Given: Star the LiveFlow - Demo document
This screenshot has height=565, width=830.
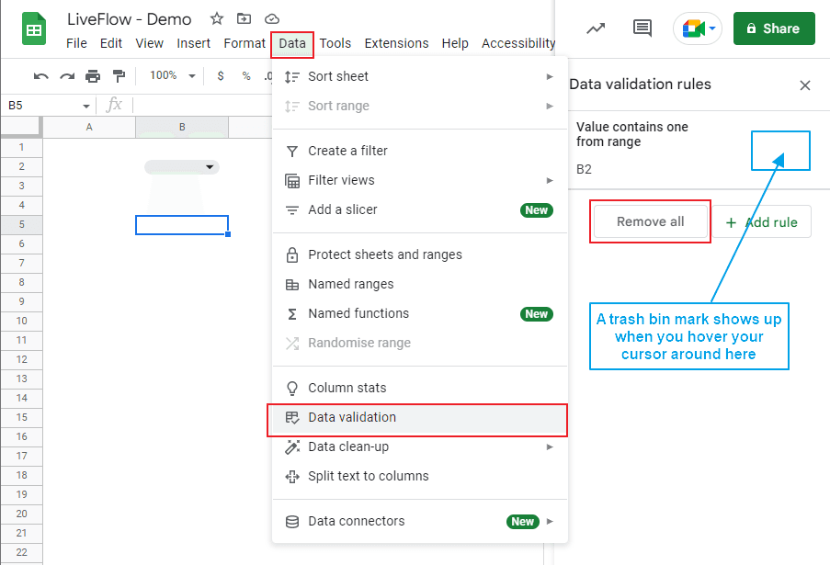Looking at the screenshot, I should (x=217, y=19).
